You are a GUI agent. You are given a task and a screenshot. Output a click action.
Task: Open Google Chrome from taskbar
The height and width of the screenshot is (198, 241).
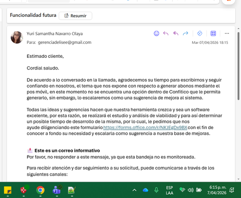[x=40, y=190]
